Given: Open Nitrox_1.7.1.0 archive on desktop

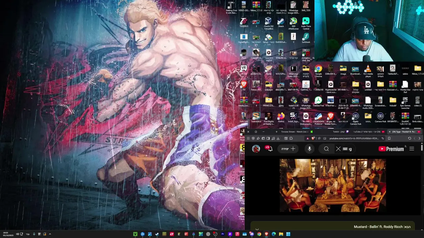Looking at the screenshot, I should pos(256,7).
